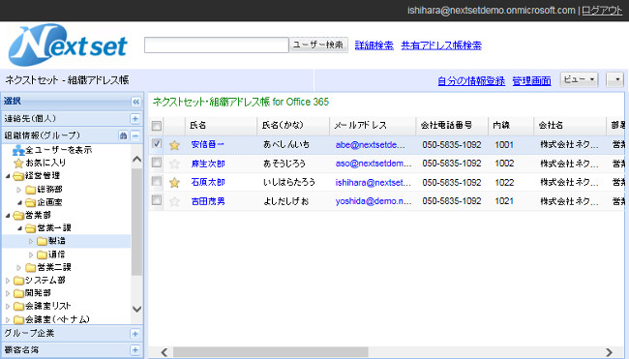Open email link abe@nextsetde...
Screen dimensions: 629x359
(371, 145)
